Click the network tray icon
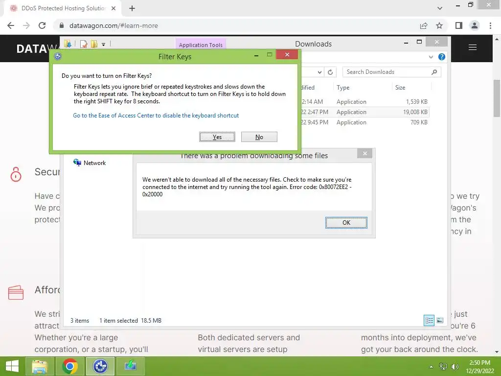The height and width of the screenshot is (376, 501). (443, 367)
